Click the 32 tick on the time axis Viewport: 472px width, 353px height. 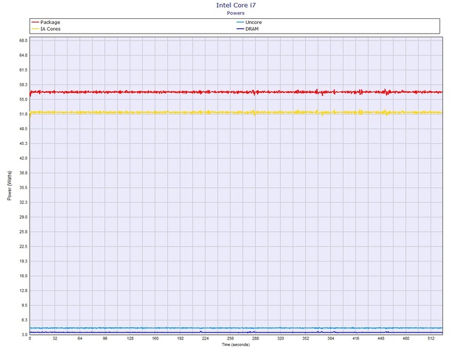(x=55, y=338)
